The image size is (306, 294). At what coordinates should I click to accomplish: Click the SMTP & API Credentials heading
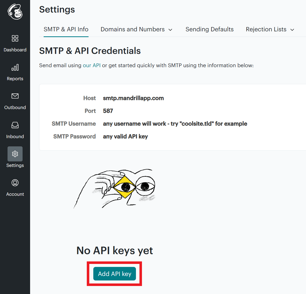point(90,51)
